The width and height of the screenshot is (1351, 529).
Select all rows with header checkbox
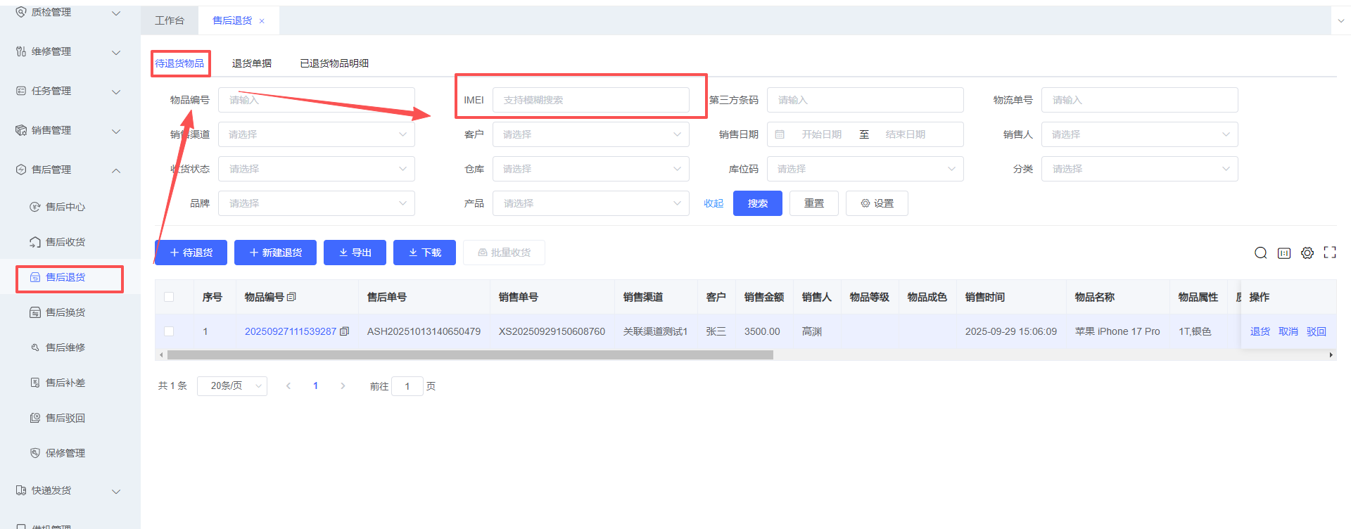169,297
